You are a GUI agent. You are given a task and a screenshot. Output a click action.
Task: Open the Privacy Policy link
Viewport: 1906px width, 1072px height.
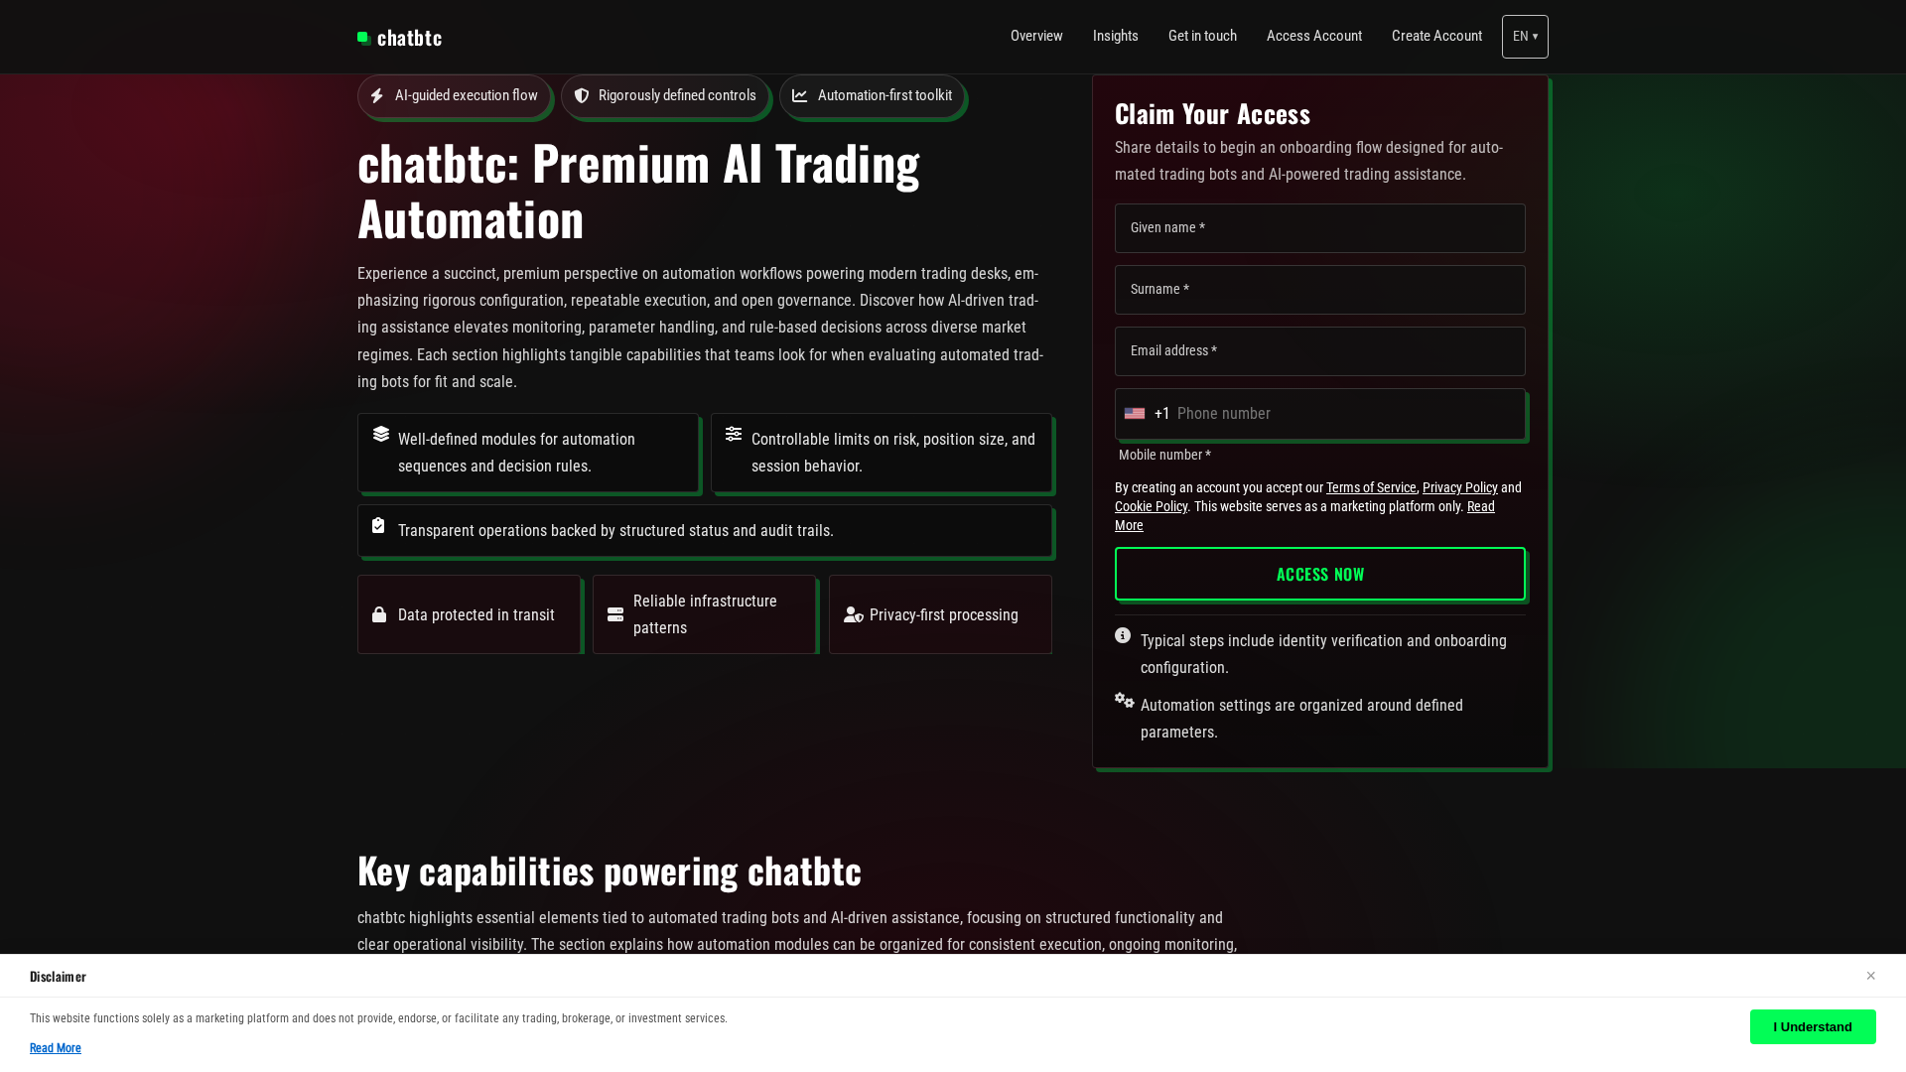click(1460, 487)
